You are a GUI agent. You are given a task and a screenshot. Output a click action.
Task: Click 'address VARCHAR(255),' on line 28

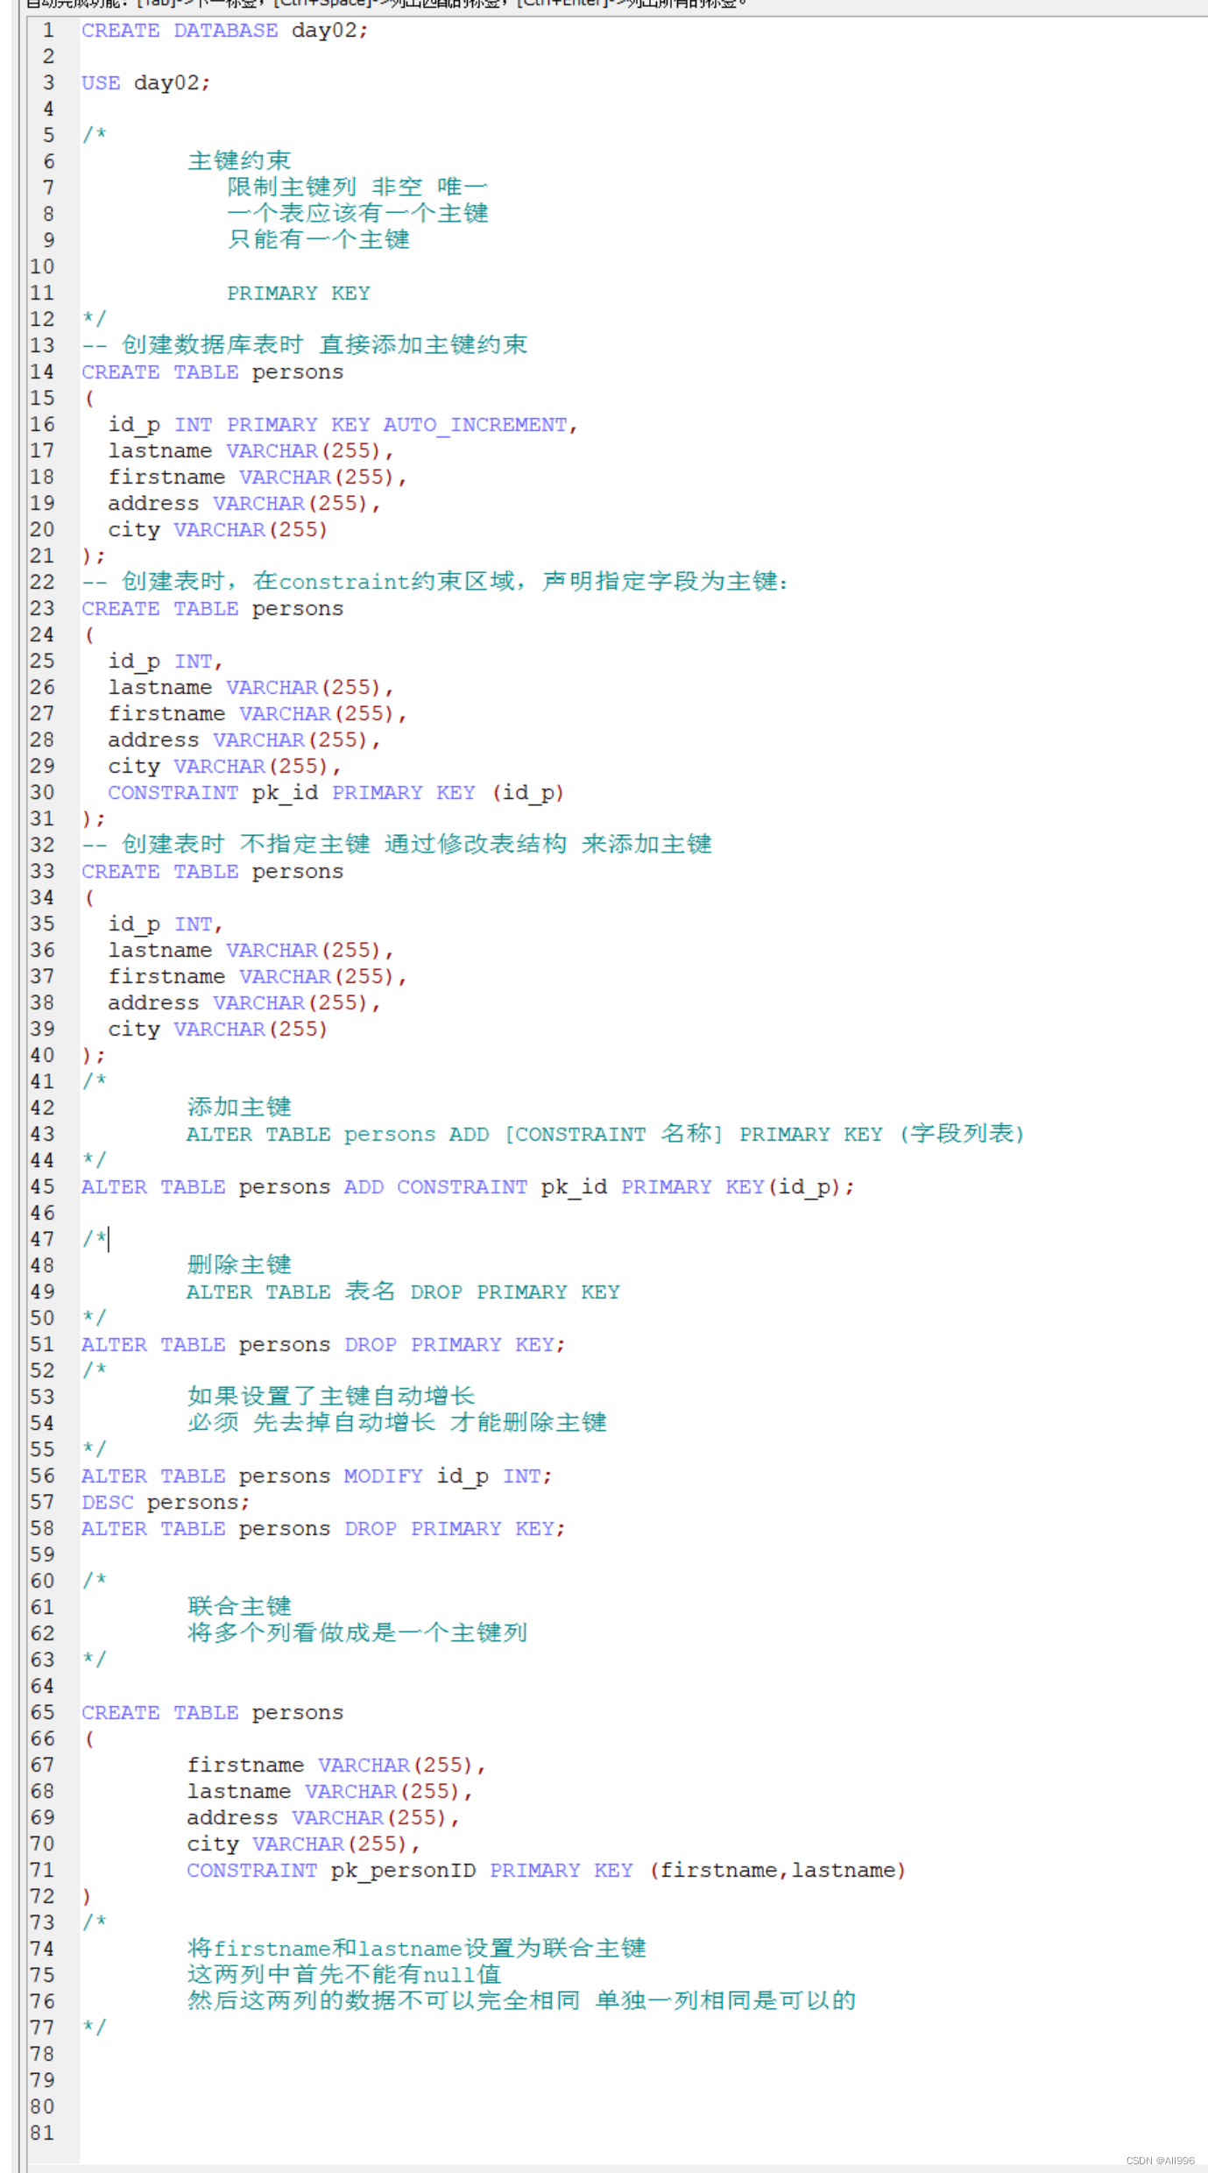(244, 740)
